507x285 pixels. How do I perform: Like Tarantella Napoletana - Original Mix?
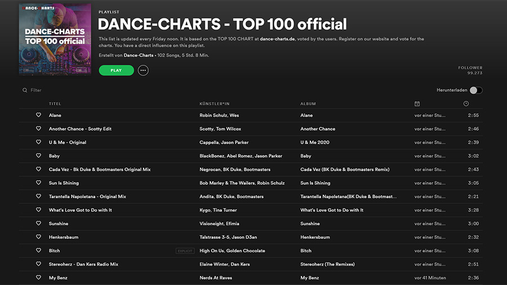pyautogui.click(x=38, y=197)
